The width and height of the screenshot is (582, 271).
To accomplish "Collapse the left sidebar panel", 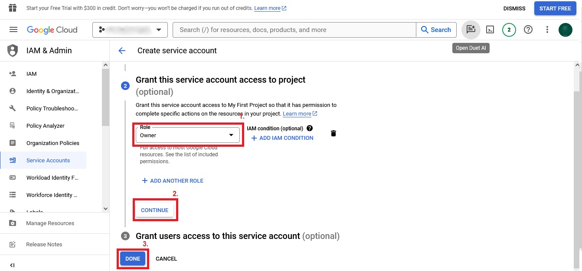I will (12, 265).
